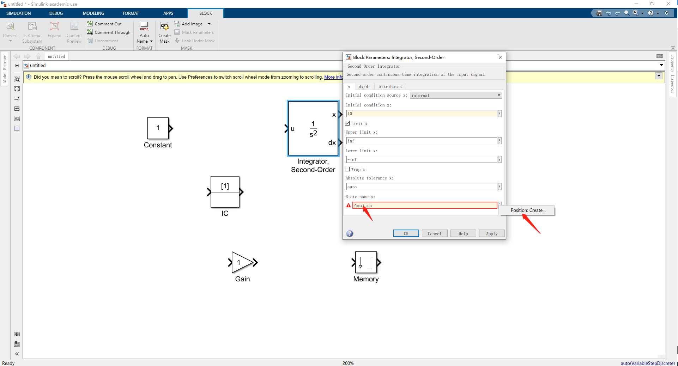
Task: Click Absolute tolerance x field
Action: click(422, 187)
